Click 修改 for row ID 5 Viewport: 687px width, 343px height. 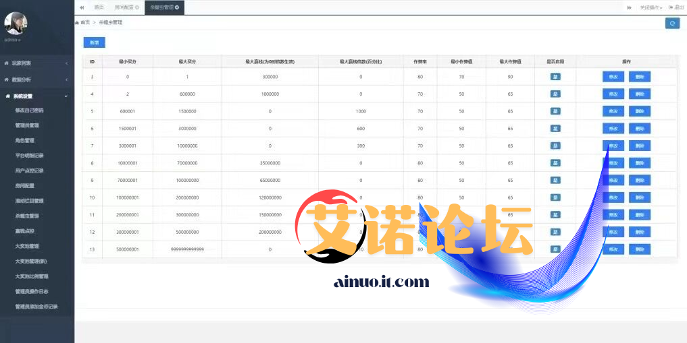[613, 111]
